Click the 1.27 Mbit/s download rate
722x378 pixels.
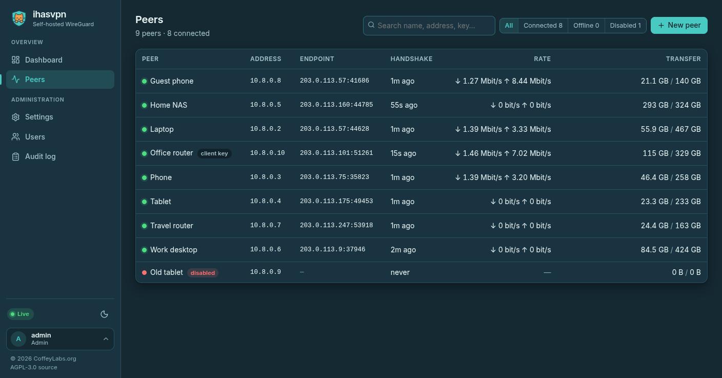(x=478, y=81)
